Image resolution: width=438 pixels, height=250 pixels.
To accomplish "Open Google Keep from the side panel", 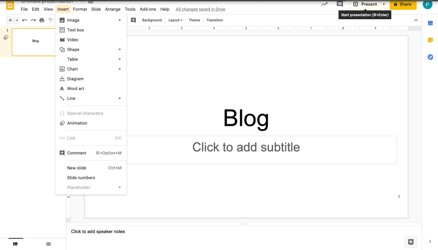I will pos(430,40).
